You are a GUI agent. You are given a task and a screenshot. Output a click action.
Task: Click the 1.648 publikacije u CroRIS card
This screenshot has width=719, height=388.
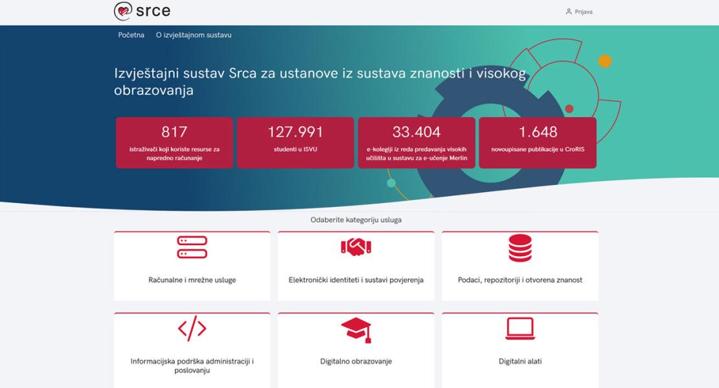pyautogui.click(x=538, y=143)
